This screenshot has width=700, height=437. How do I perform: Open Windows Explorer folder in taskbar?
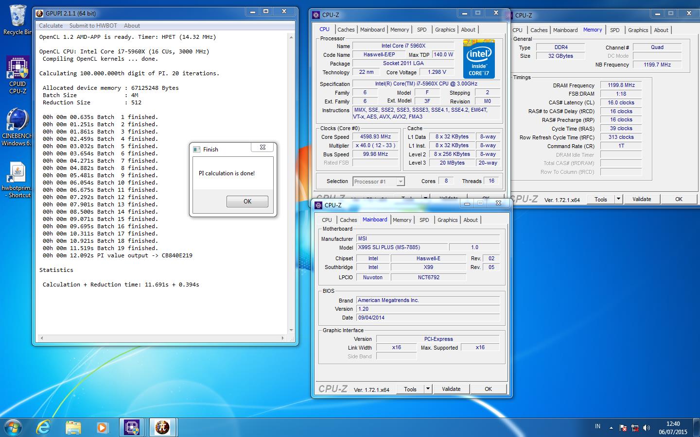(x=73, y=427)
